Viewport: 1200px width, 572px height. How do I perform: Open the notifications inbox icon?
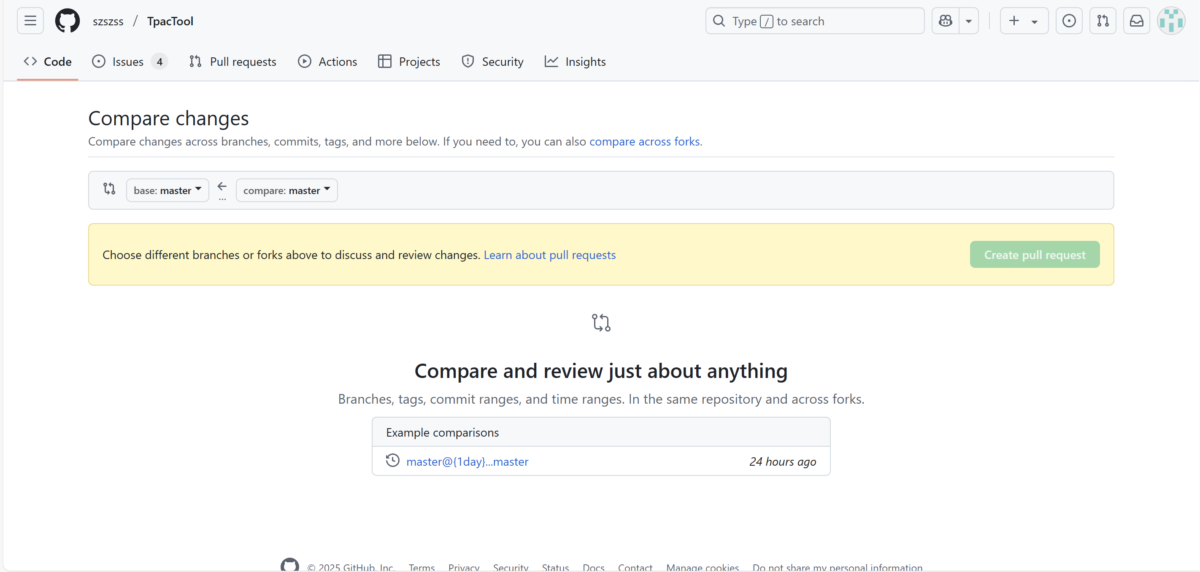(x=1136, y=21)
